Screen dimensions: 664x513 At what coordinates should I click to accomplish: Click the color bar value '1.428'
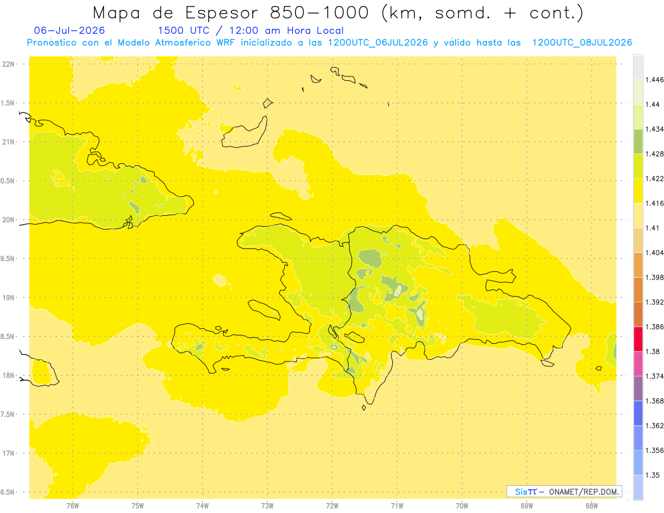coord(655,154)
